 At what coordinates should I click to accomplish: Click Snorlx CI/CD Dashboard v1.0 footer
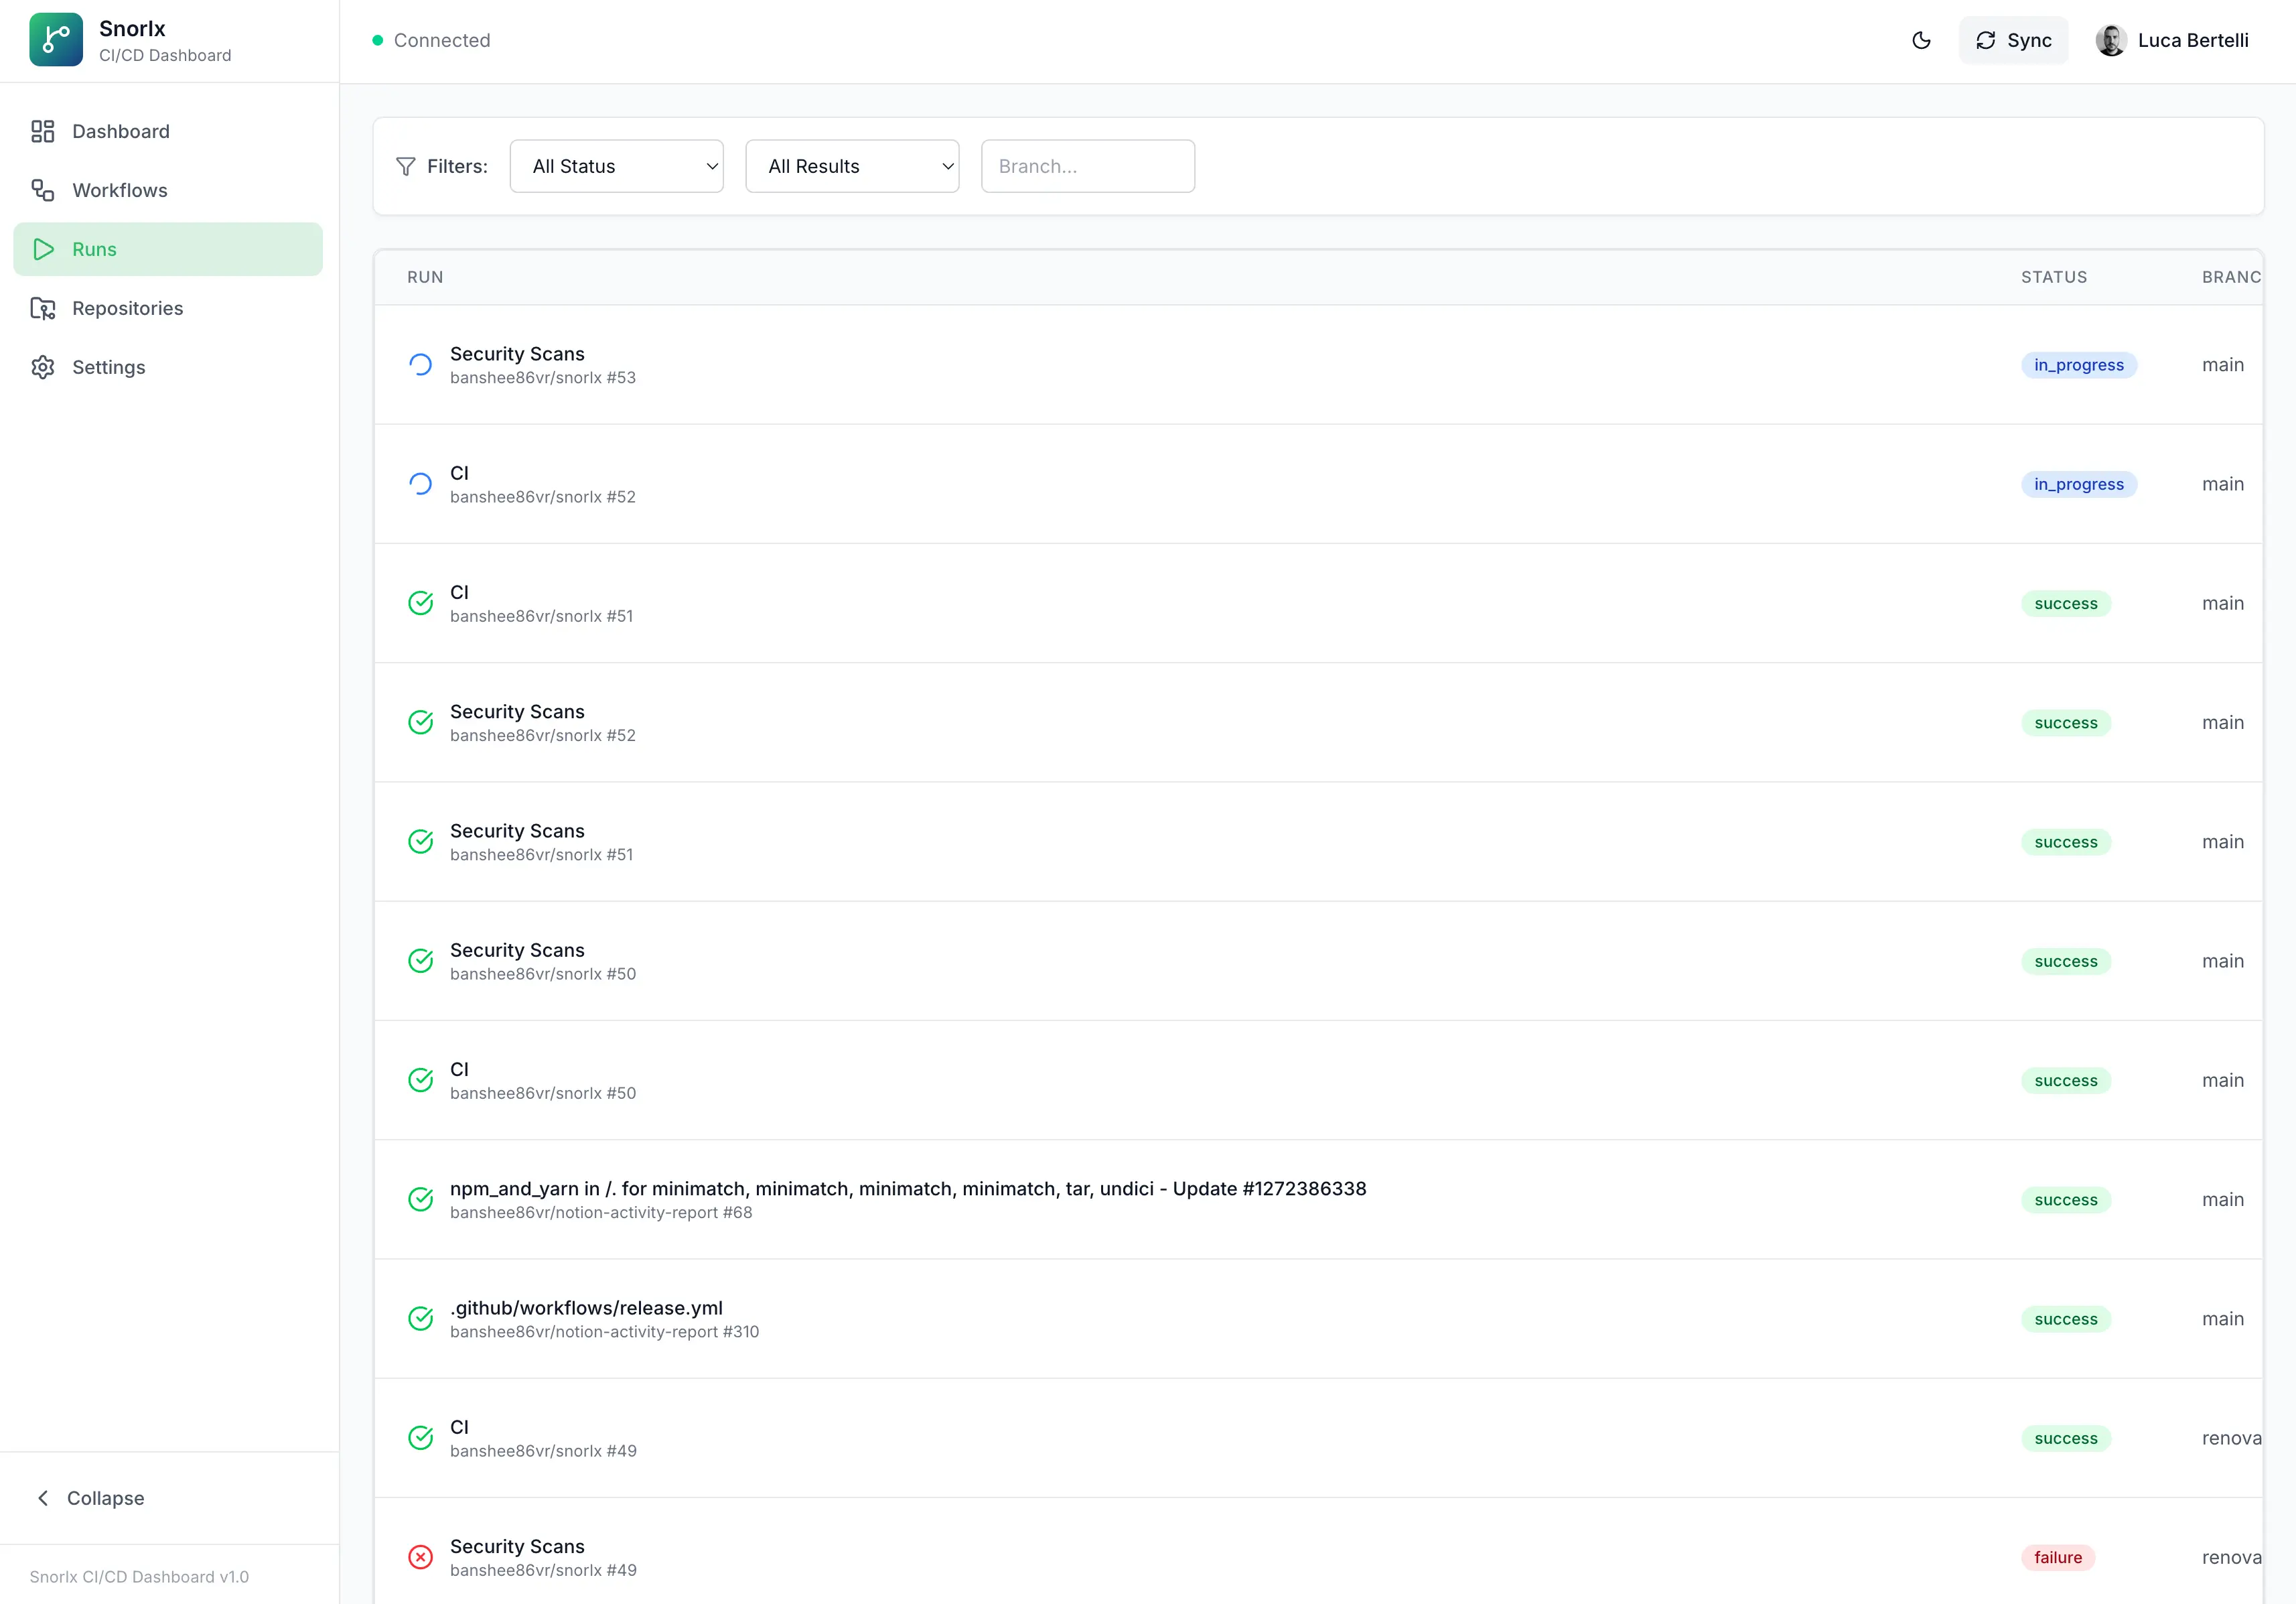(x=139, y=1576)
